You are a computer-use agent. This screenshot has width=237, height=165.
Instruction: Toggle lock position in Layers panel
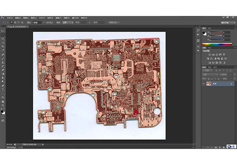pos(215,79)
